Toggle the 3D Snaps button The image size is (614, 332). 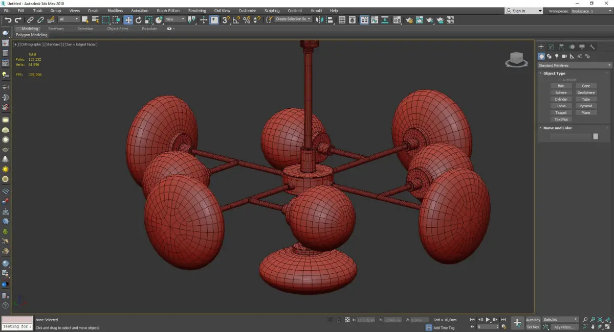point(226,20)
